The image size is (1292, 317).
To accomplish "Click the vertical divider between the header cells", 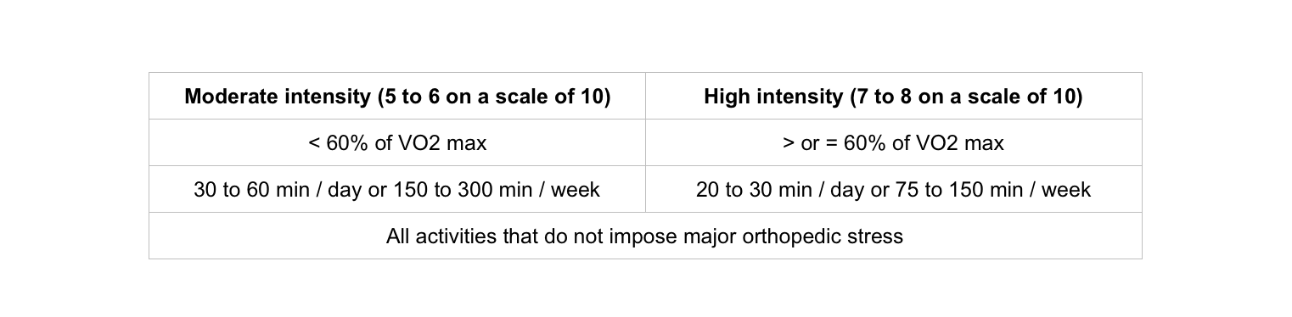I will (645, 96).
